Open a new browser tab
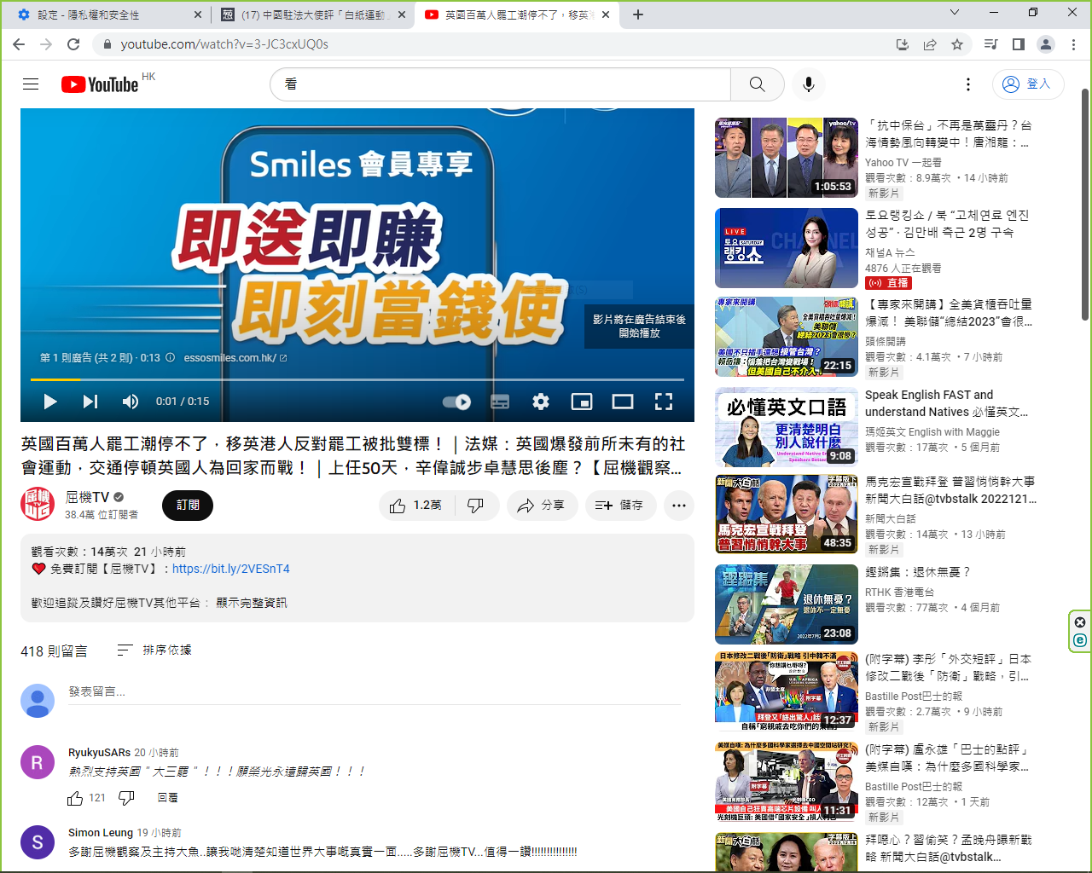Viewport: 1092px width, 873px height. click(x=637, y=14)
